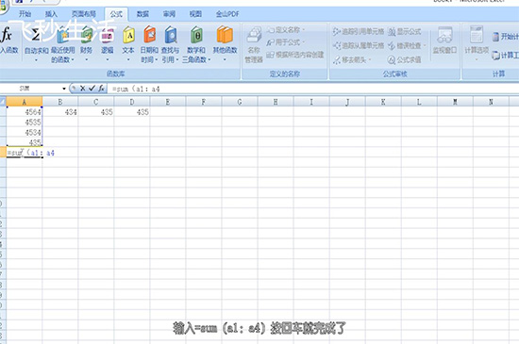Screen dimensions: 519x344
Task: Click Evaluate Formula
Action: tap(404, 59)
